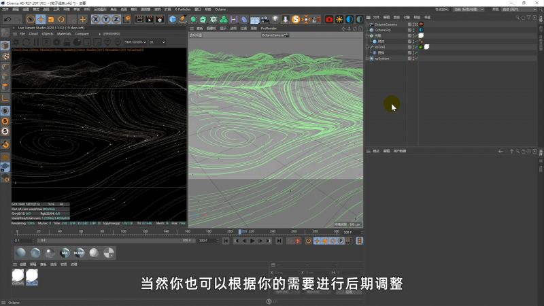
Task: Play the animation forward
Action: click(252, 241)
